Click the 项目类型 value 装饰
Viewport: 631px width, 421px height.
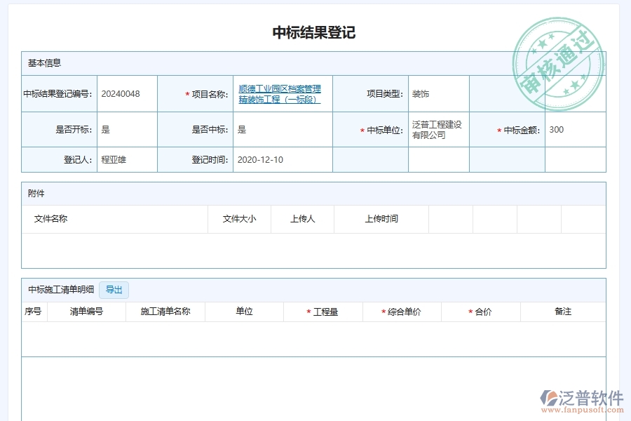[419, 93]
